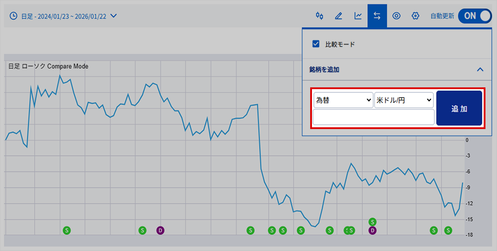Click the 比較モード label text
497x251 pixels.
340,44
